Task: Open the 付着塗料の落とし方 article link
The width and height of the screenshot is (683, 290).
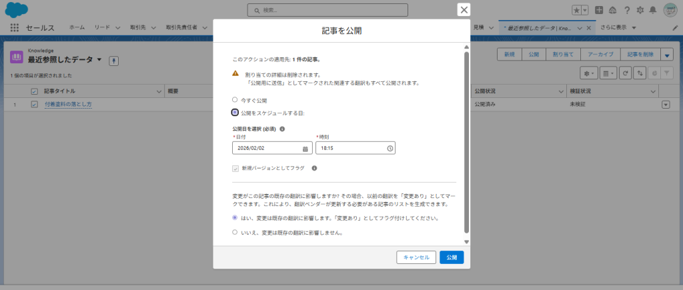Action: [x=68, y=105]
